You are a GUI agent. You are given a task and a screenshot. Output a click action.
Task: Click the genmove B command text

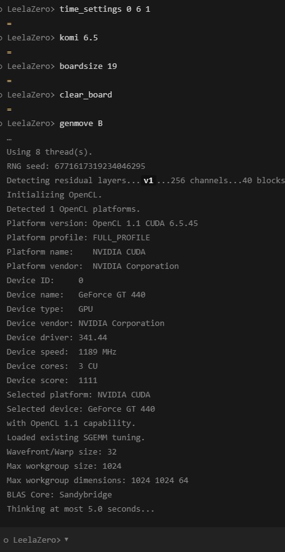pos(81,123)
